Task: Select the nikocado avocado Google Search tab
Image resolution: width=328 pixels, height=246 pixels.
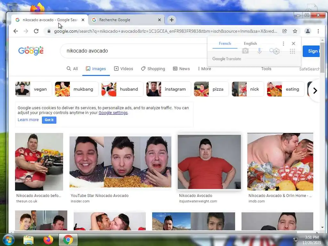Action: point(49,20)
